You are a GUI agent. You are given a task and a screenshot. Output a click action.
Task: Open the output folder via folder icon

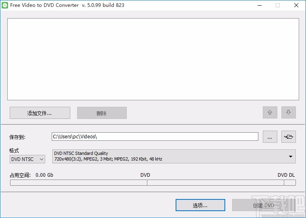(x=288, y=137)
